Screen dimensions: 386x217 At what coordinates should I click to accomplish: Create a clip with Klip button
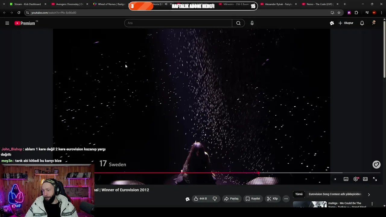click(x=272, y=199)
